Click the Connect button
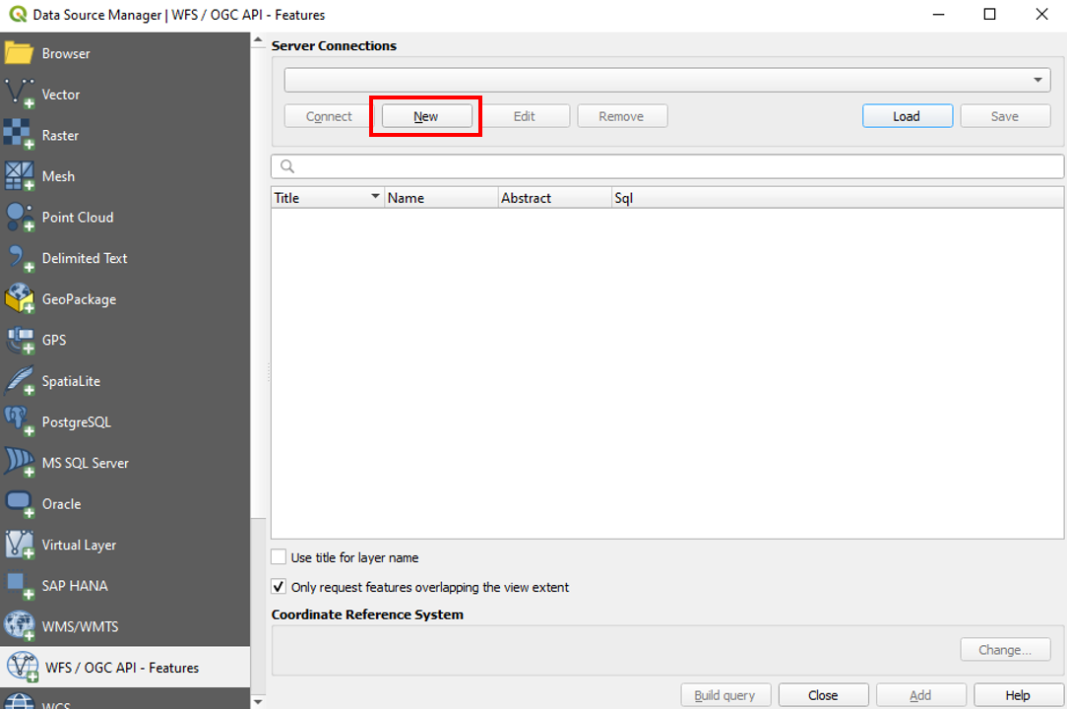Image resolution: width=1069 pixels, height=709 pixels. coord(329,116)
